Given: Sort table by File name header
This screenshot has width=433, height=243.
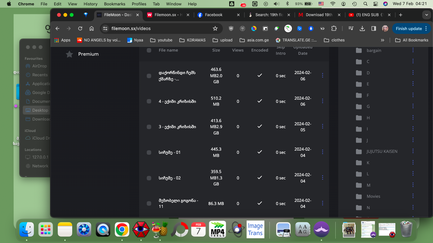Looking at the screenshot, I should (x=168, y=50).
